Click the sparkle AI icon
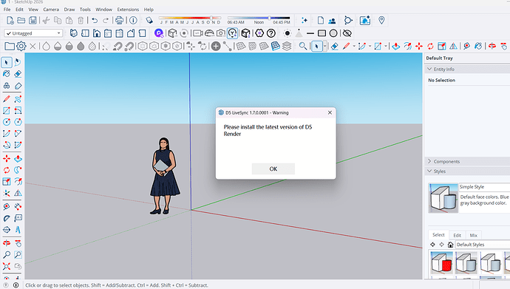 click(304, 21)
